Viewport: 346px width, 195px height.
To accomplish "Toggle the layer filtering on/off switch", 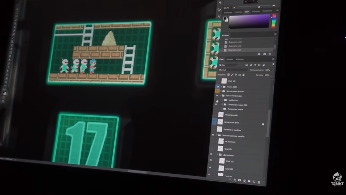I will coord(273,64).
